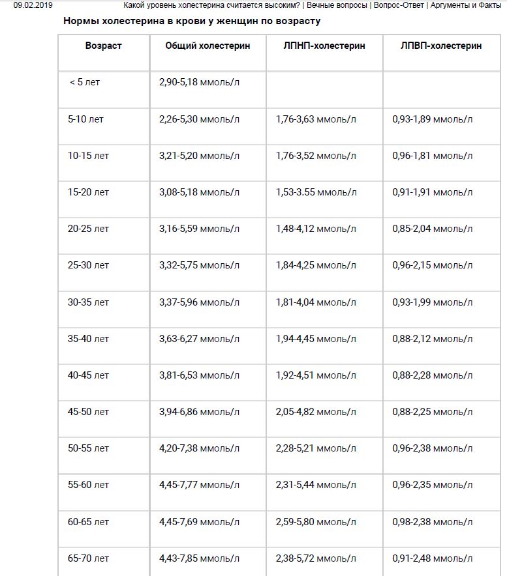Image resolution: width=507 pixels, height=576 pixels.
Task: Click total cholesterol value 4,20-7,38 ммоль/л
Action: [x=199, y=448]
